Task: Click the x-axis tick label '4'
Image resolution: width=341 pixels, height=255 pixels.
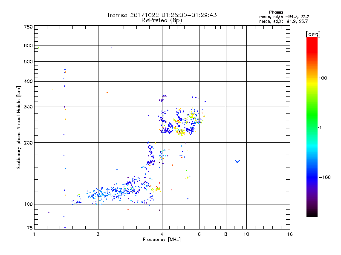Action: click(162, 234)
